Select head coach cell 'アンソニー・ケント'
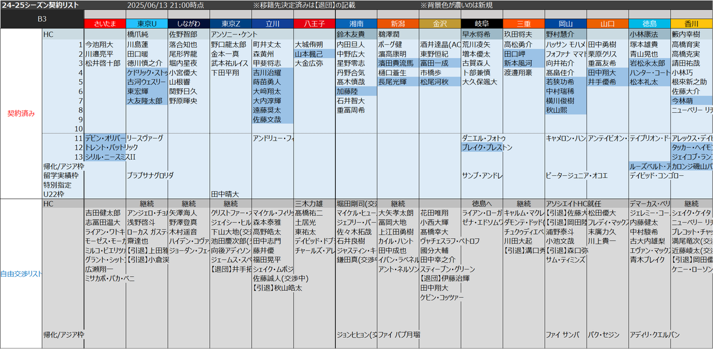The image size is (713, 349). tap(234, 34)
